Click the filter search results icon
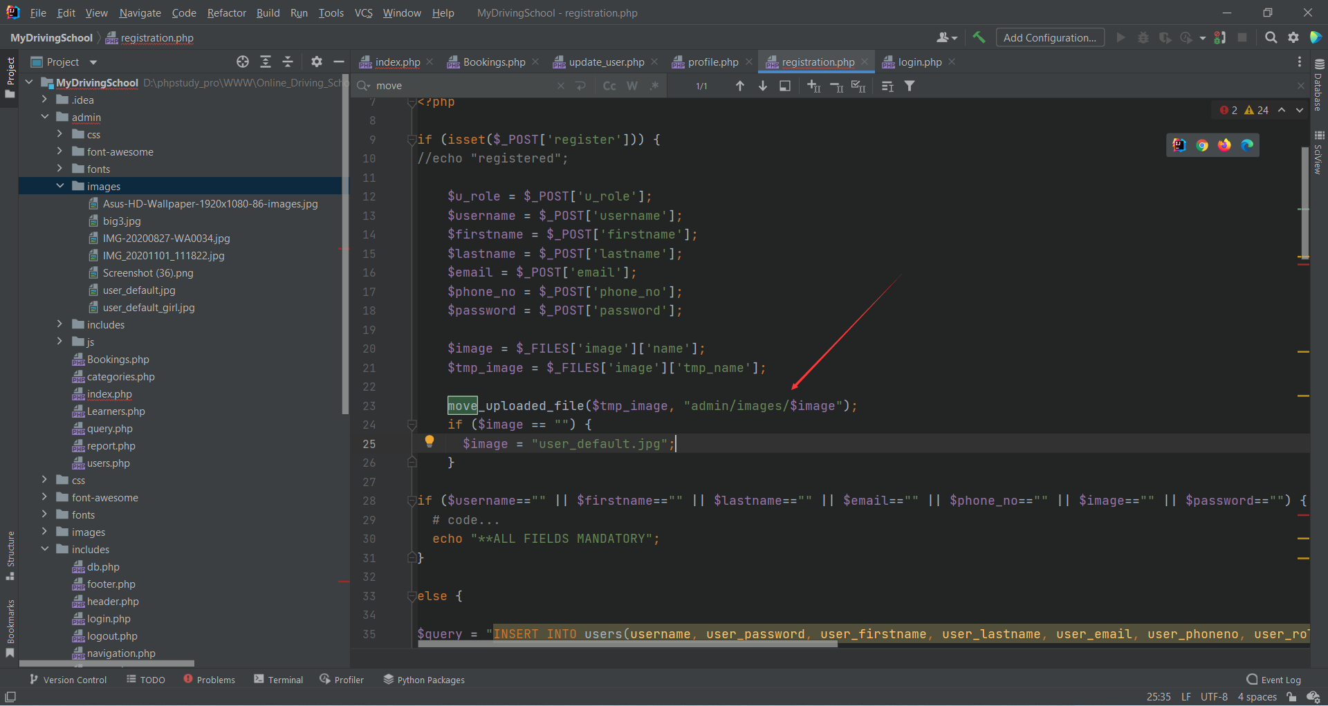1328x706 pixels. click(x=910, y=86)
